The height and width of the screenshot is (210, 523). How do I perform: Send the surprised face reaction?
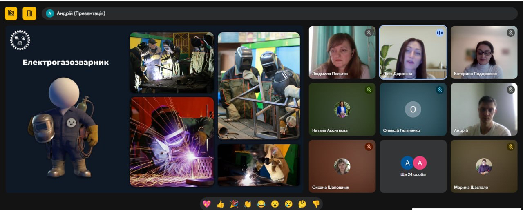pos(275,204)
